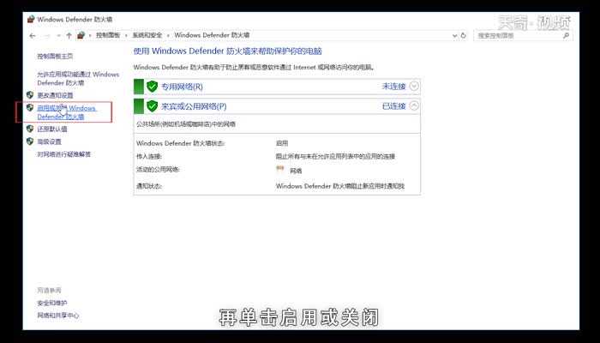Click 系统和安全 in the breadcrumb
This screenshot has width=600, height=343.
click(x=147, y=35)
